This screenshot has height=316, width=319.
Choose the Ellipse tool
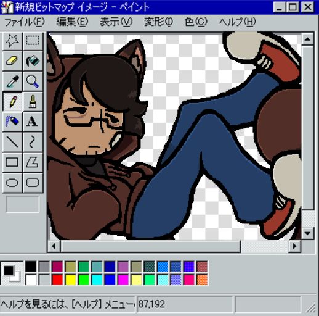pyautogui.click(x=12, y=183)
